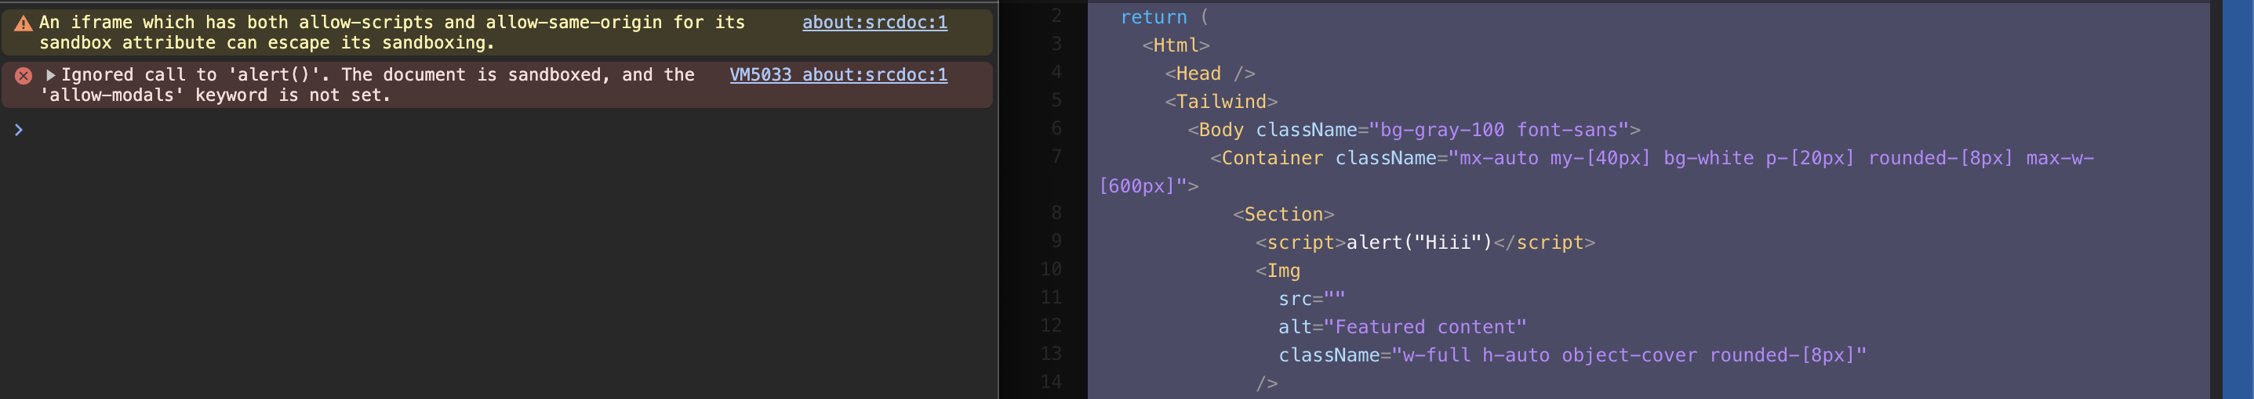
Task: Click line number 8 in the gutter
Action: [x=1056, y=212]
